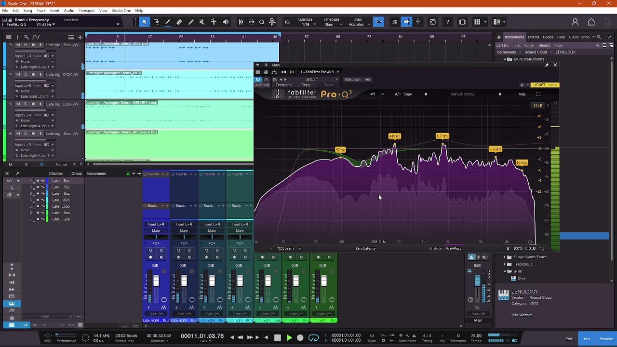617x347 pixels.
Task: Solo mixer channel 2
Action: tap(189, 251)
